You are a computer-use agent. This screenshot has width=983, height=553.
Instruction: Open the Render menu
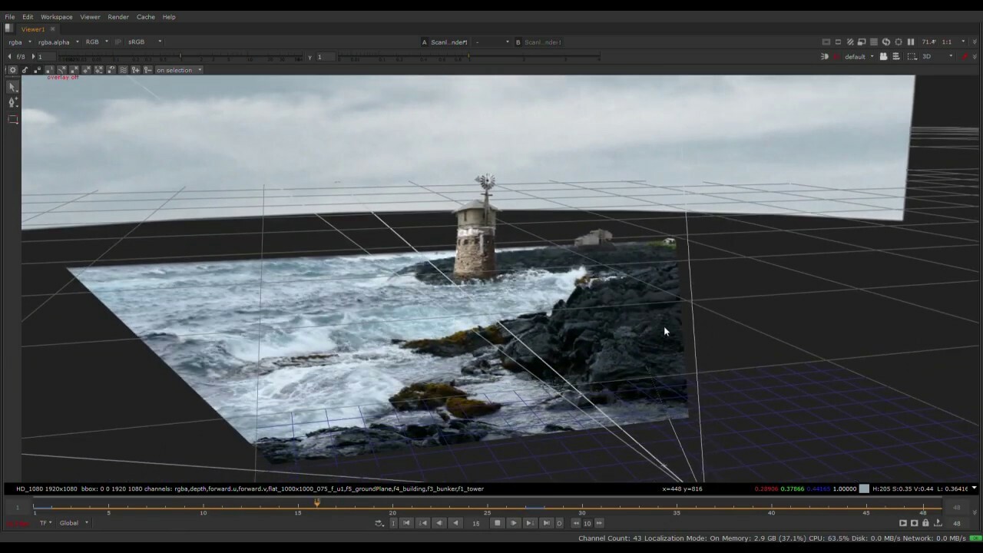[117, 16]
